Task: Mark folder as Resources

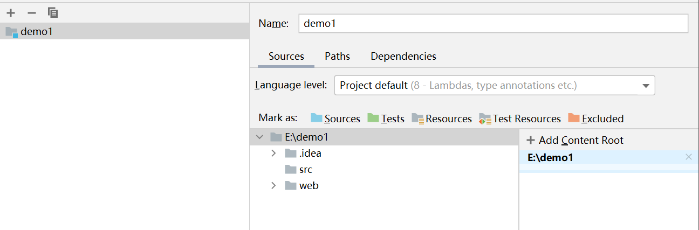Action: point(442,119)
